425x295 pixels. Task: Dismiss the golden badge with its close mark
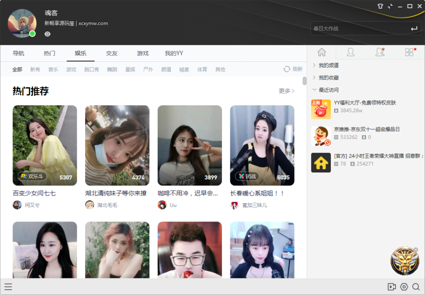click(x=416, y=249)
